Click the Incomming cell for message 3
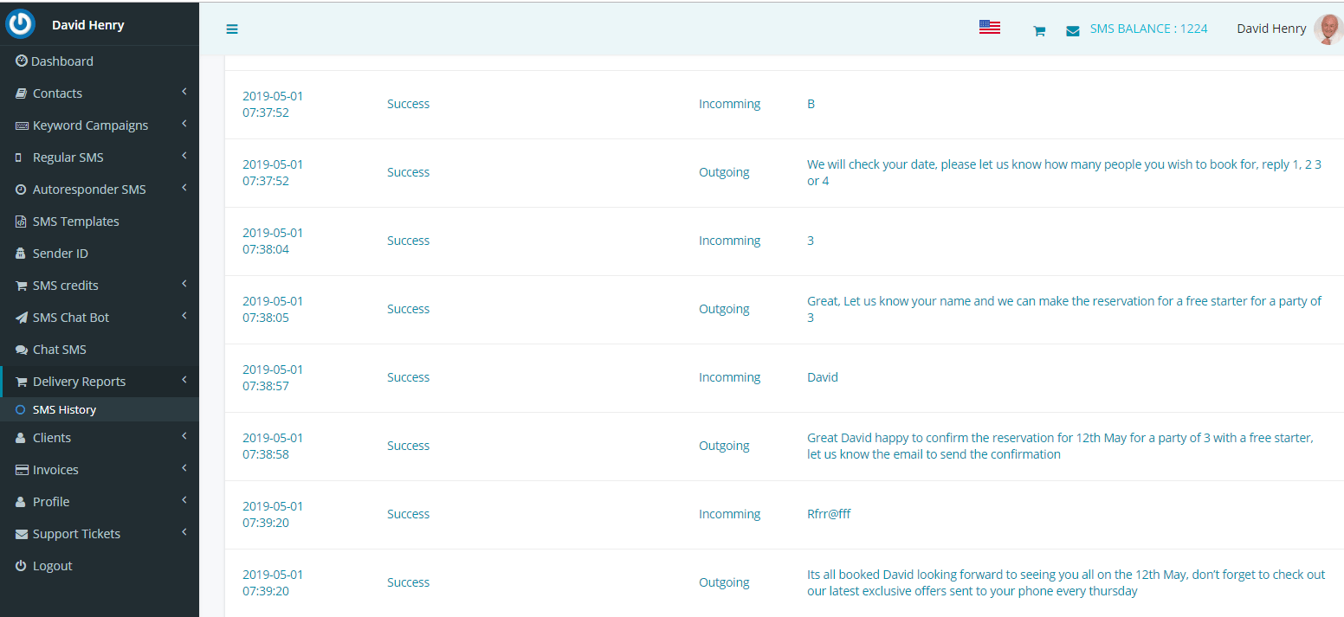This screenshot has height=617, width=1344. tap(730, 241)
